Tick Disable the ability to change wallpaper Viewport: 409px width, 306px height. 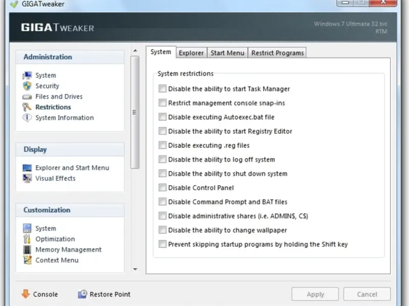163,230
